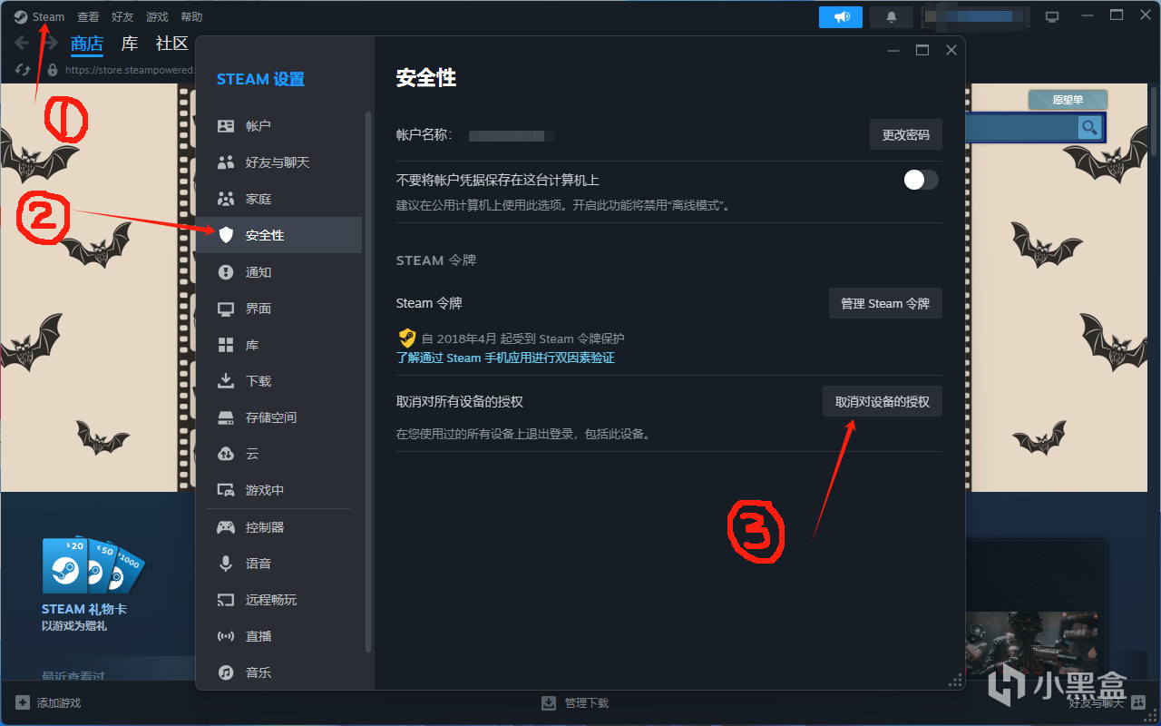Click the Big Picture mode monitor icon
This screenshot has height=726, width=1161.
pyautogui.click(x=1052, y=17)
